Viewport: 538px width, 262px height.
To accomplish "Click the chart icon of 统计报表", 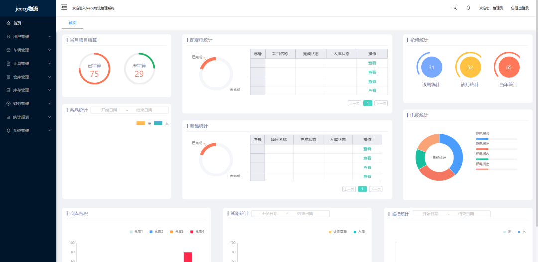I will [x=8, y=117].
